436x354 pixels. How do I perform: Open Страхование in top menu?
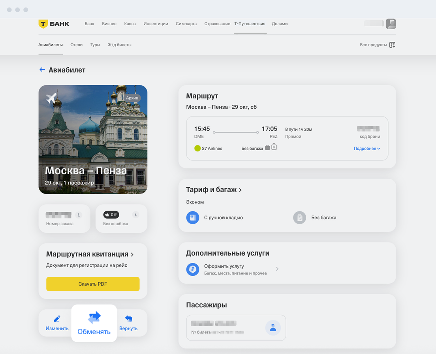pos(217,24)
